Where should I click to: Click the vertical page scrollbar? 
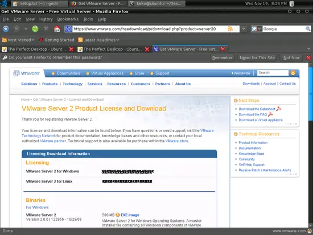coord(311,145)
